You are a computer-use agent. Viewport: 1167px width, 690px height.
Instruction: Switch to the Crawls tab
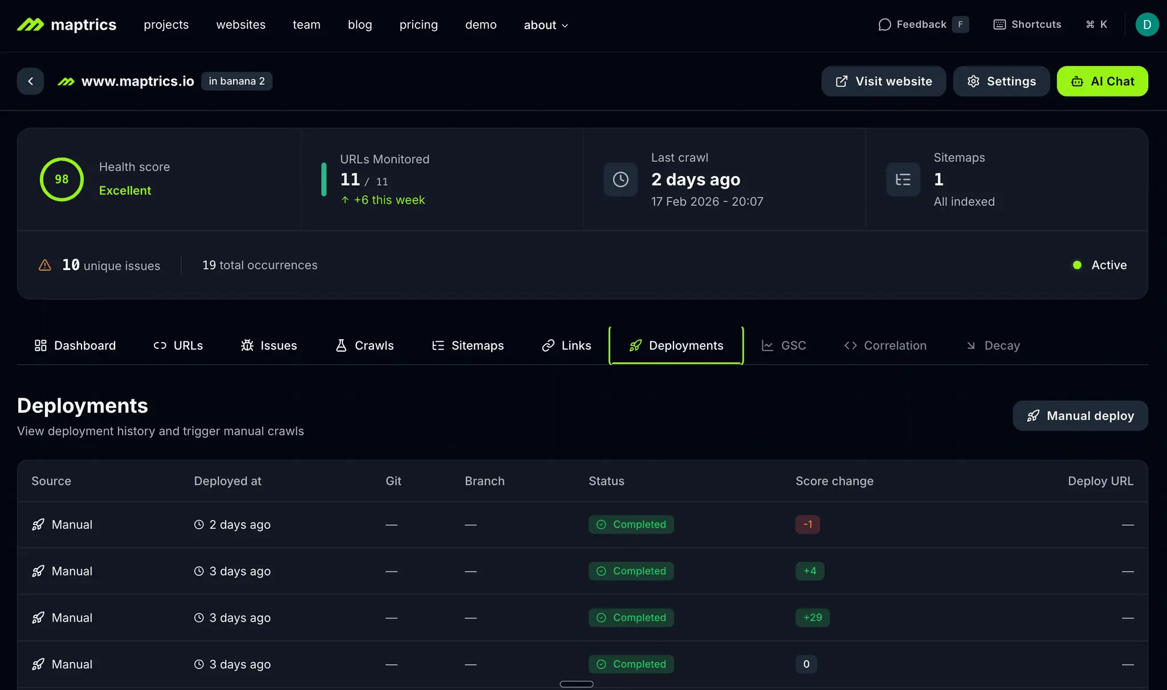(364, 345)
